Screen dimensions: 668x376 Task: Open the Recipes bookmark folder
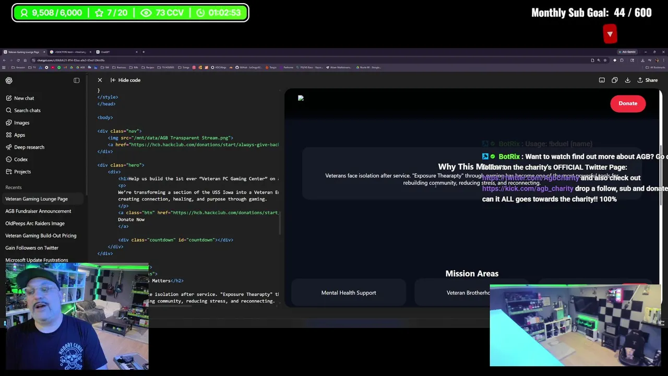click(148, 67)
